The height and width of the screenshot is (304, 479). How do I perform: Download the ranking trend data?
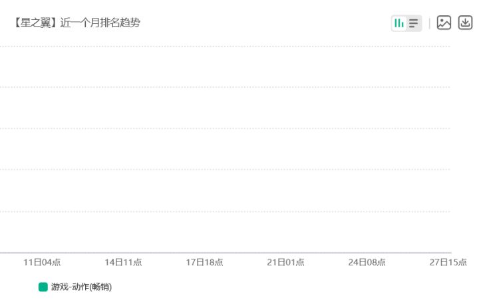465,23
